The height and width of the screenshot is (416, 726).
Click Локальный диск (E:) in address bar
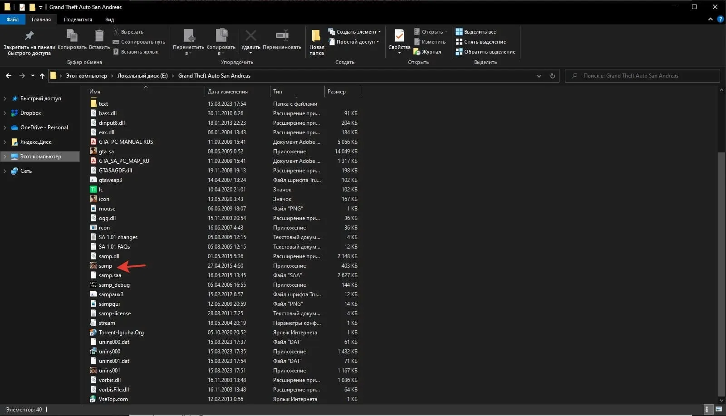tap(142, 76)
